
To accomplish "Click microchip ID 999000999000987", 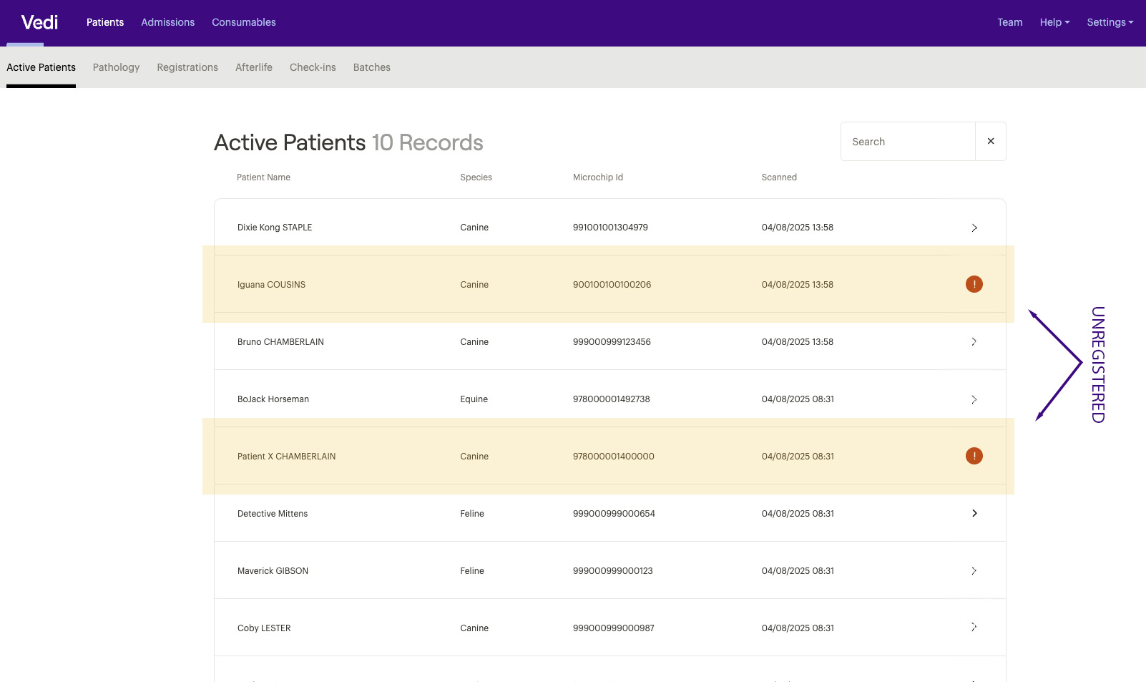I will click(613, 628).
